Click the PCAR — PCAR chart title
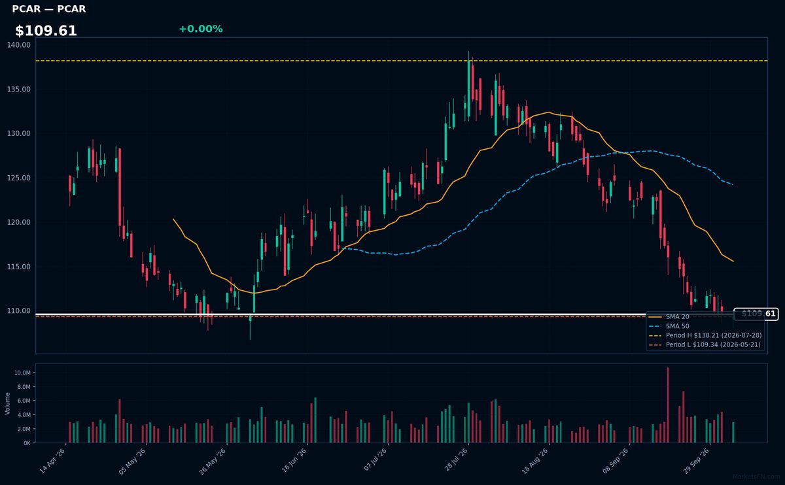 [49, 9]
